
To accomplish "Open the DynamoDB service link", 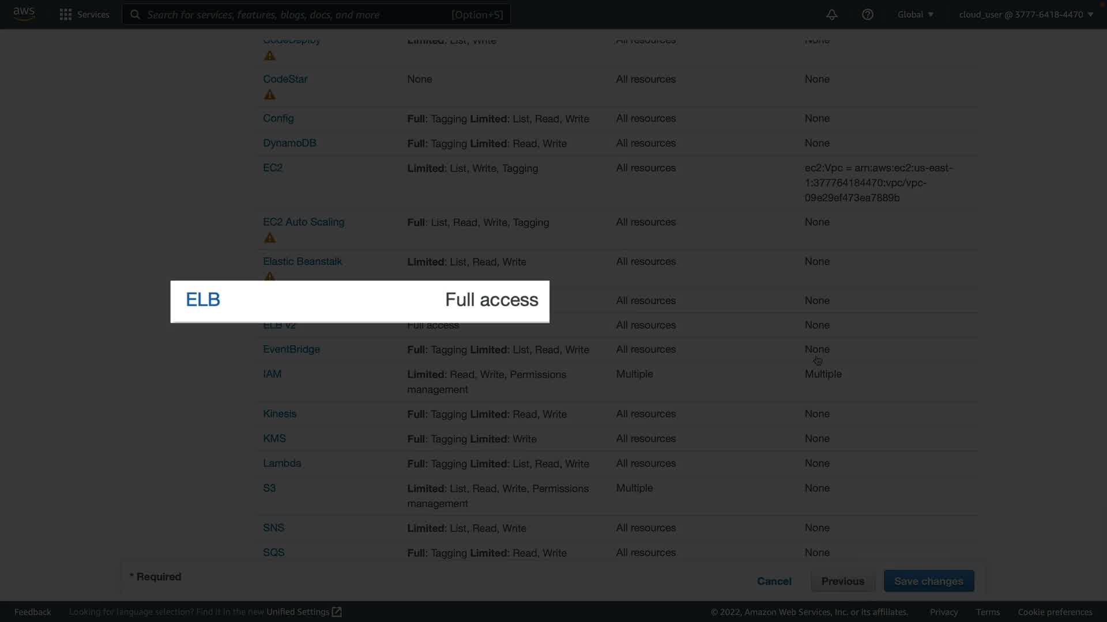I will [x=289, y=143].
